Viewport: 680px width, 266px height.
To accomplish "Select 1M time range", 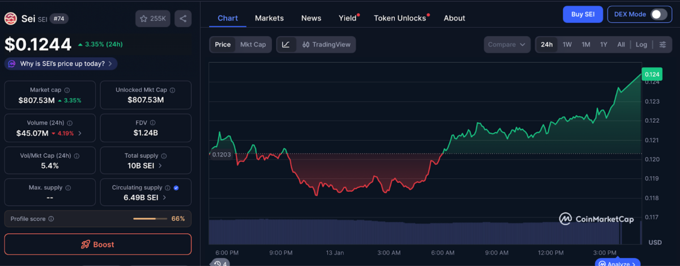I will pos(586,45).
